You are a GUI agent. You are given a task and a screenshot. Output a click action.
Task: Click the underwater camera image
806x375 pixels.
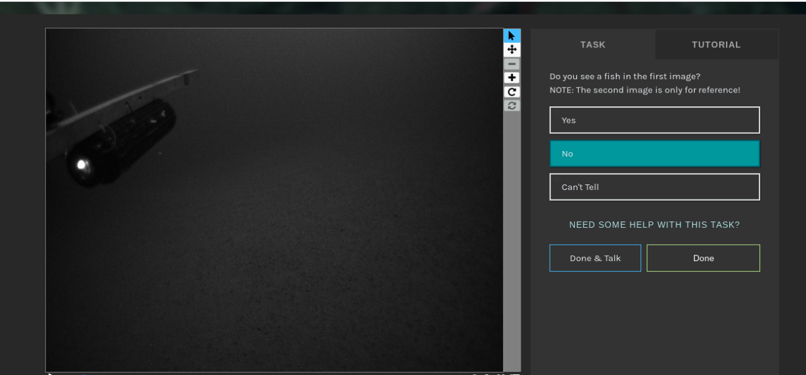275,200
